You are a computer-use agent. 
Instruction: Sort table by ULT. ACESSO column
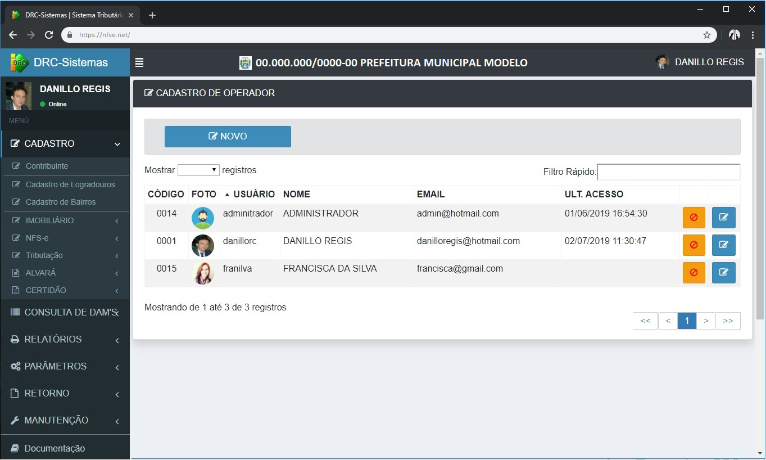620,194
